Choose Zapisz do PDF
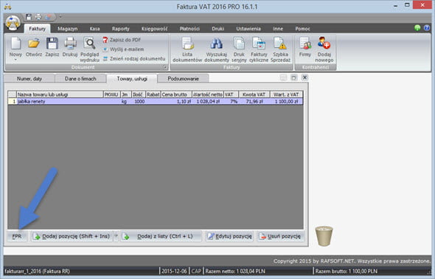 [x=122, y=40]
